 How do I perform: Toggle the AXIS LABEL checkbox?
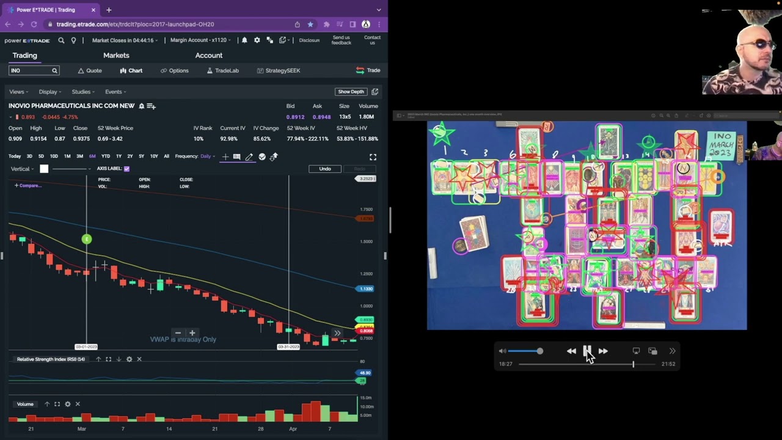click(126, 169)
